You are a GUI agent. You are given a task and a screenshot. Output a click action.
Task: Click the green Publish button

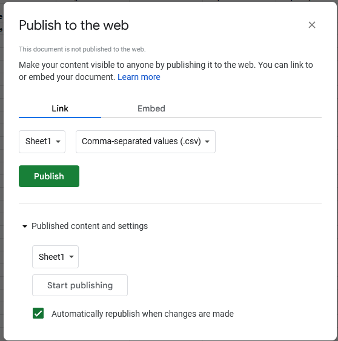(49, 176)
